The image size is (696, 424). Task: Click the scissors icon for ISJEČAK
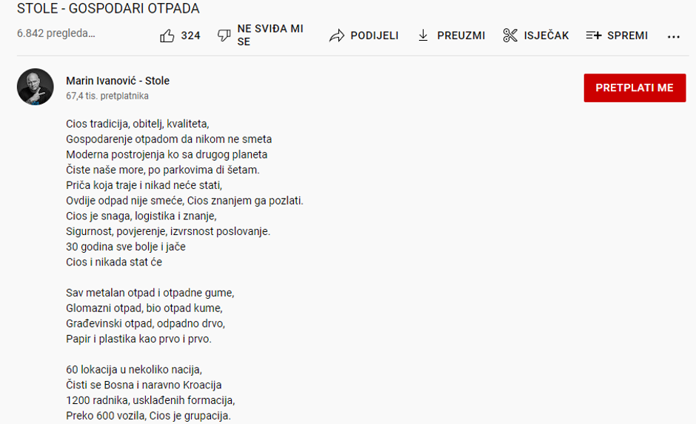pyautogui.click(x=510, y=36)
